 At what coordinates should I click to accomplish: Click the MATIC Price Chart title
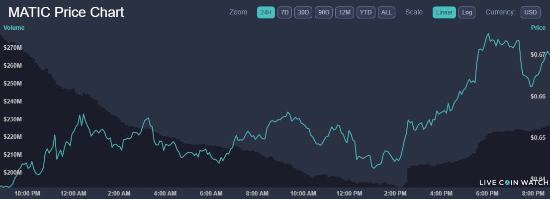66,12
